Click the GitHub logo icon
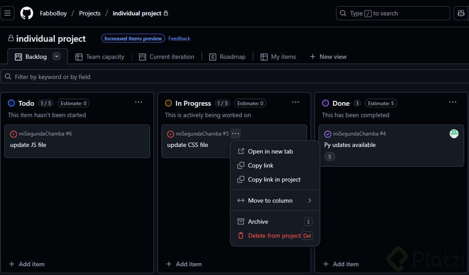The width and height of the screenshot is (469, 275). click(27, 13)
